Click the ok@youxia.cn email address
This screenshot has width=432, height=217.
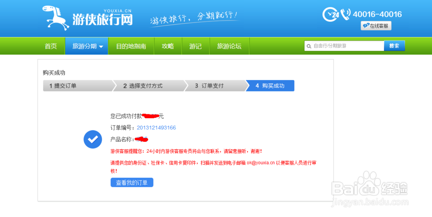(x=260, y=163)
